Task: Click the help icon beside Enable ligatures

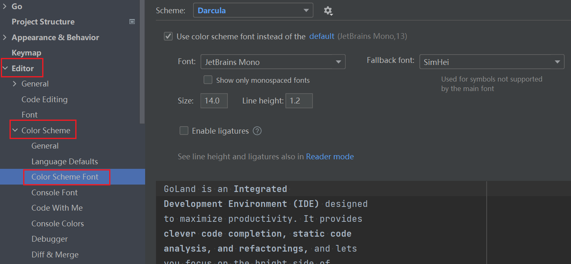Action: click(257, 131)
